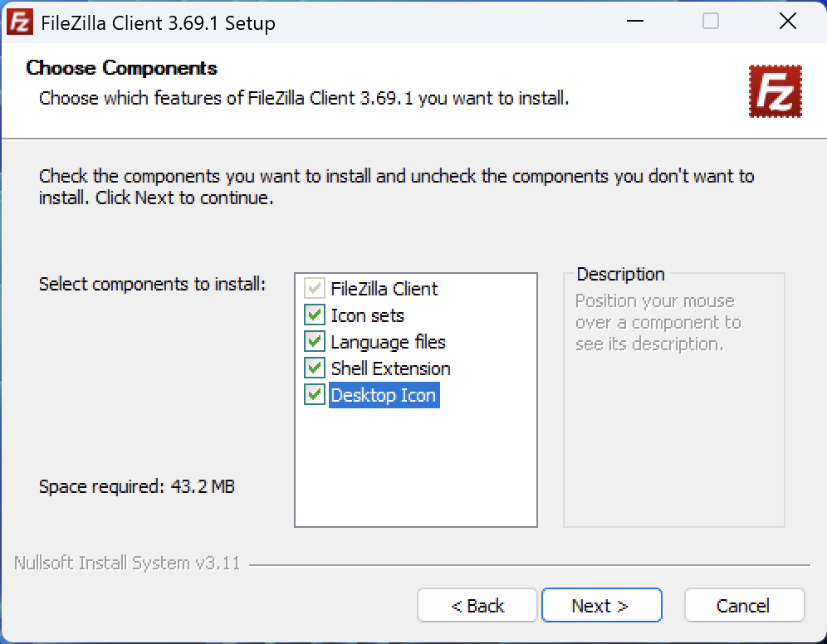Select the Language files component label
The height and width of the screenshot is (644, 827).
[388, 342]
